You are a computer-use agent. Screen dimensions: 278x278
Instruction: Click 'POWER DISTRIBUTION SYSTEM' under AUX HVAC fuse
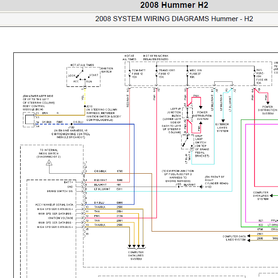click(267, 110)
